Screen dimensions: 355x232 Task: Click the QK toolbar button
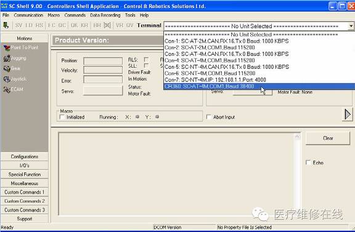pos(74,25)
